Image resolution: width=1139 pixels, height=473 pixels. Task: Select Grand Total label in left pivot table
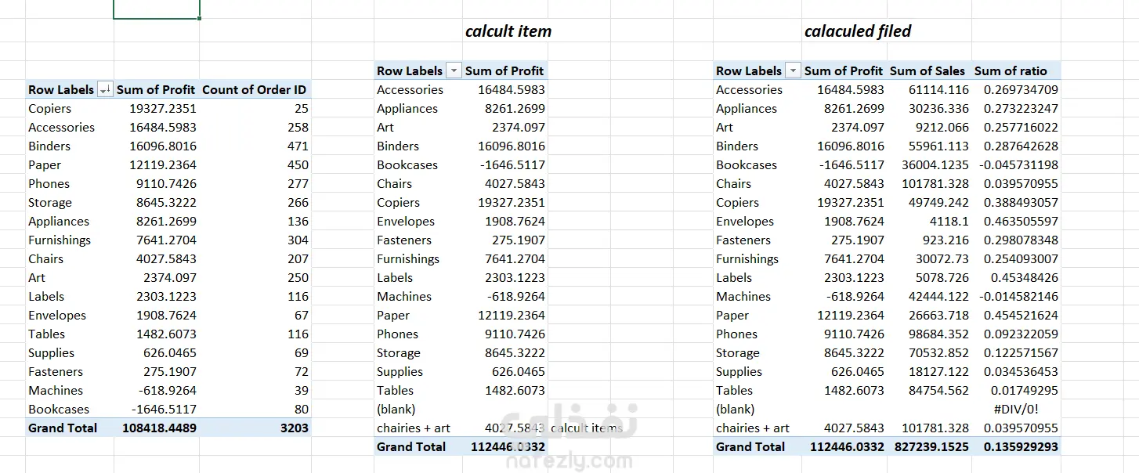pos(63,428)
